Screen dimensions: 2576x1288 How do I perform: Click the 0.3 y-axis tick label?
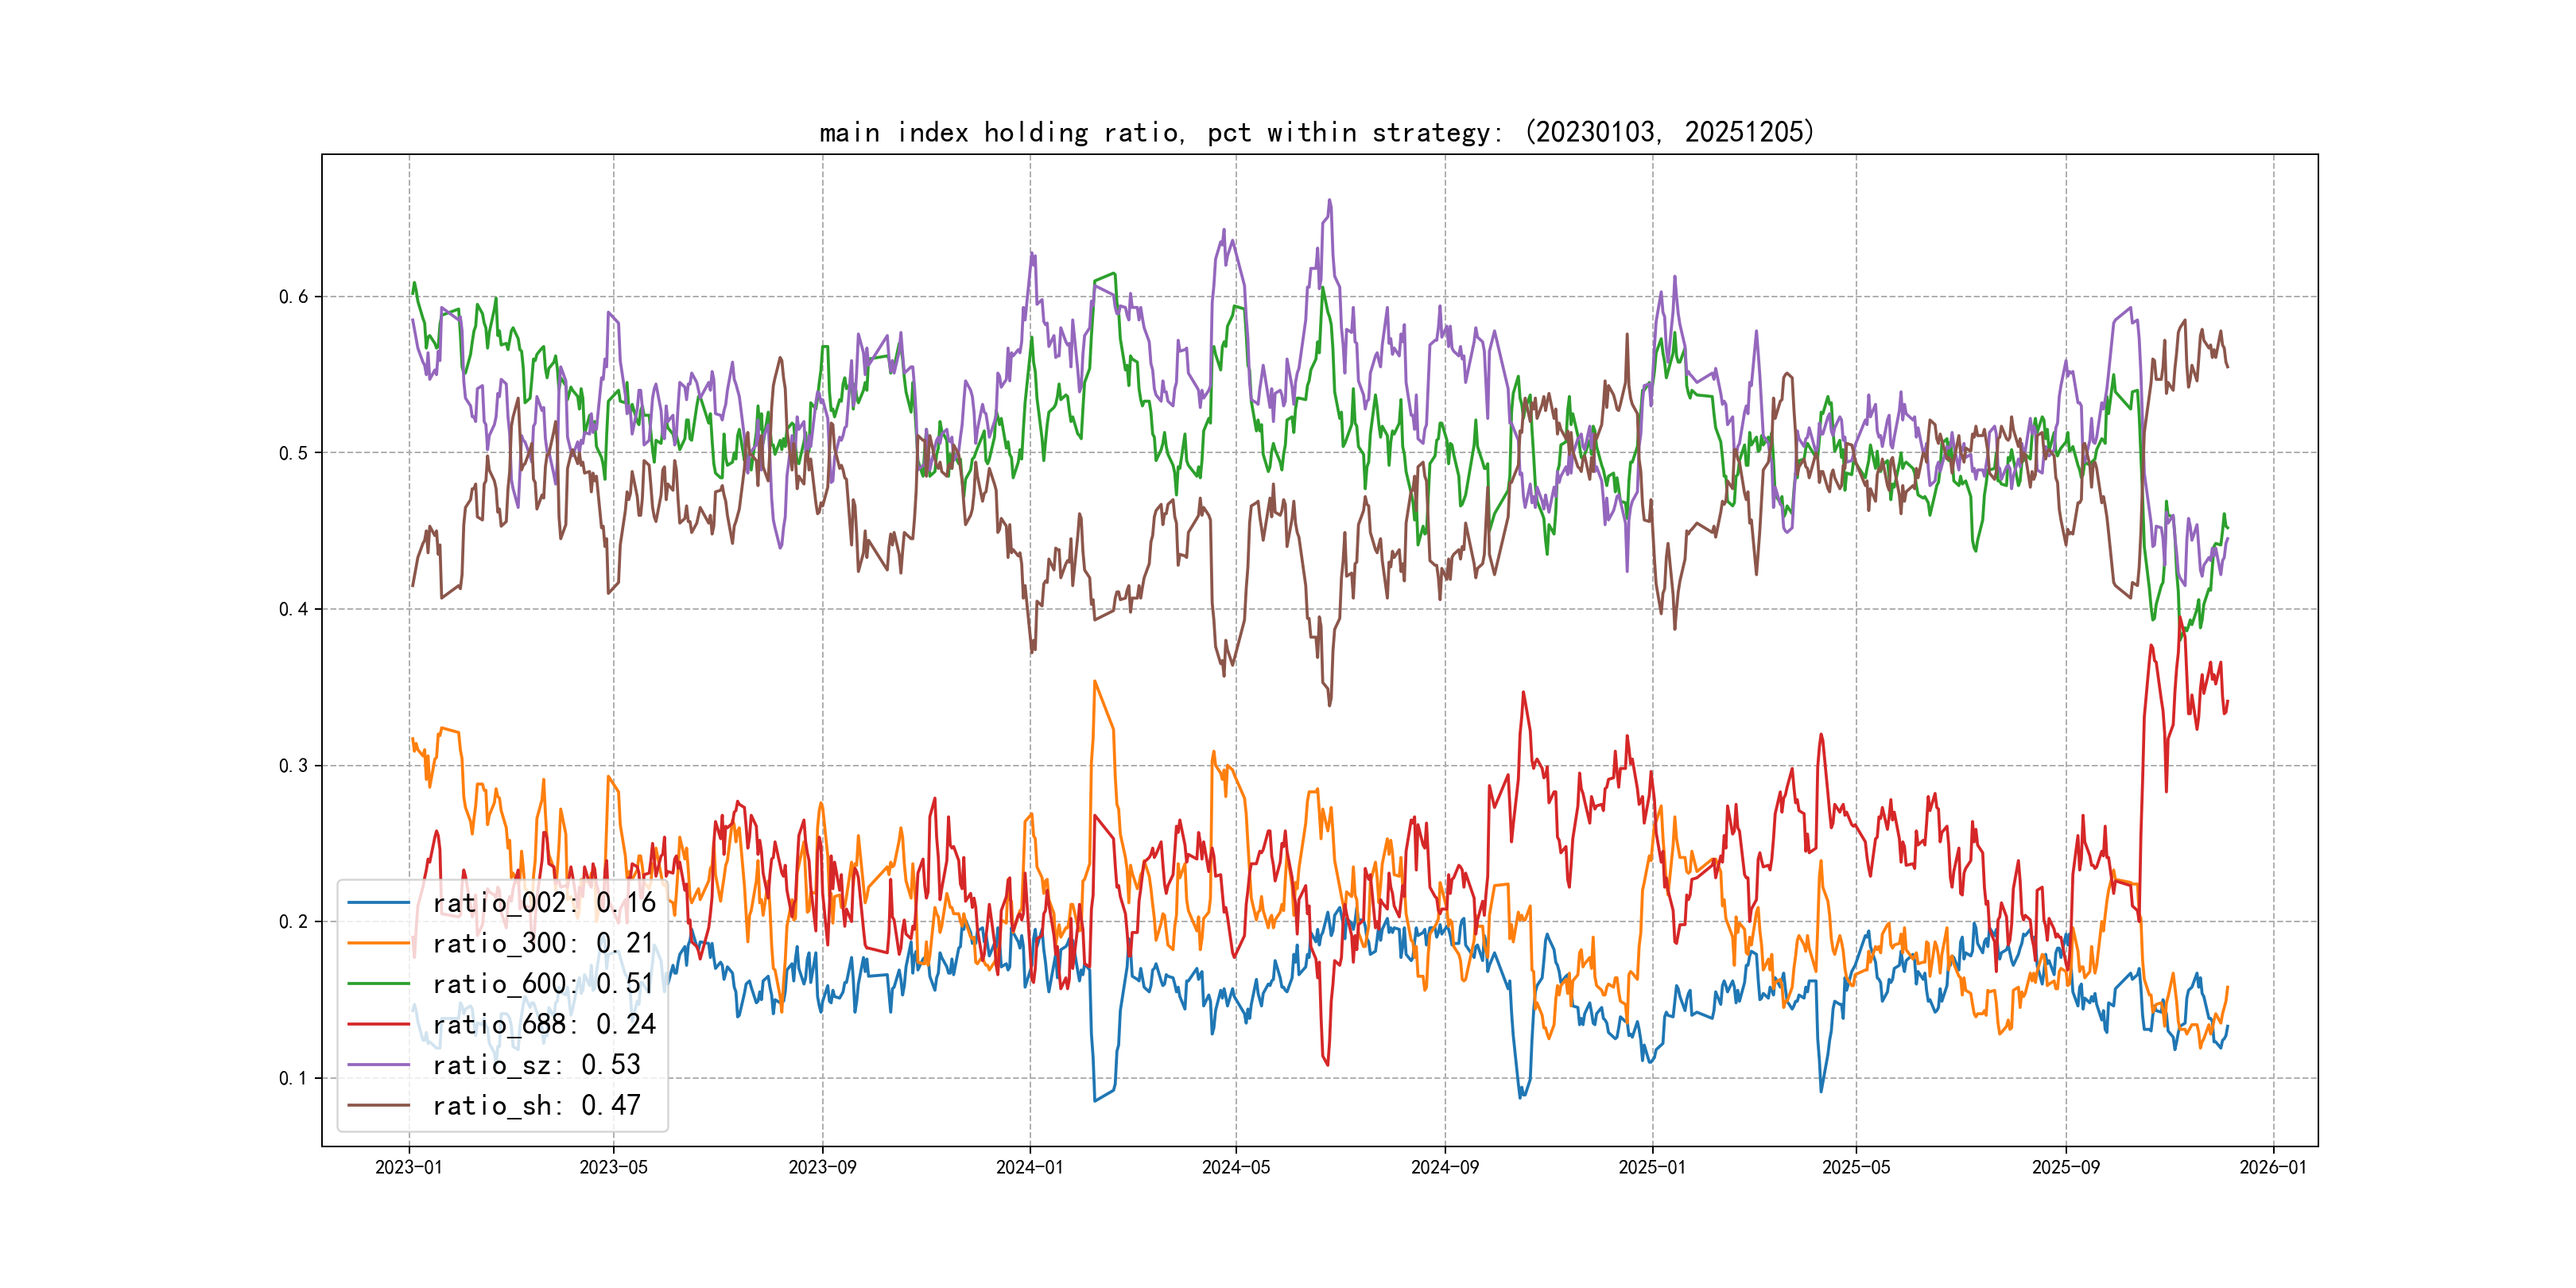(293, 766)
